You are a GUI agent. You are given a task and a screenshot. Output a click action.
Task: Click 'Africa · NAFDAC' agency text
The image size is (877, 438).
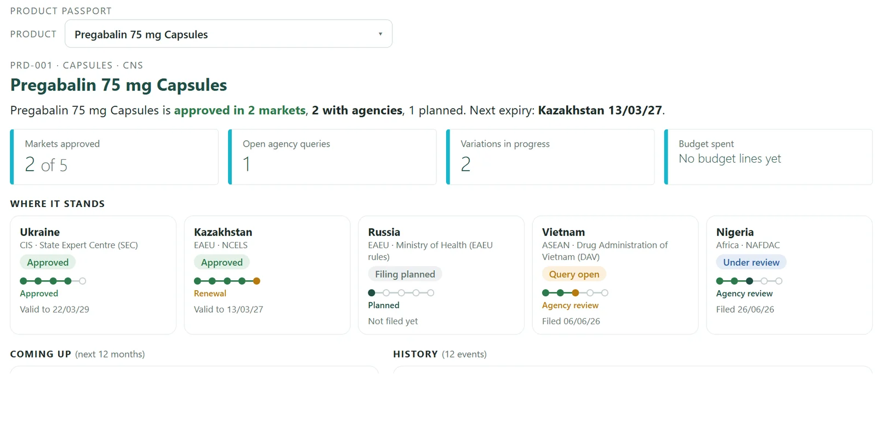click(748, 245)
